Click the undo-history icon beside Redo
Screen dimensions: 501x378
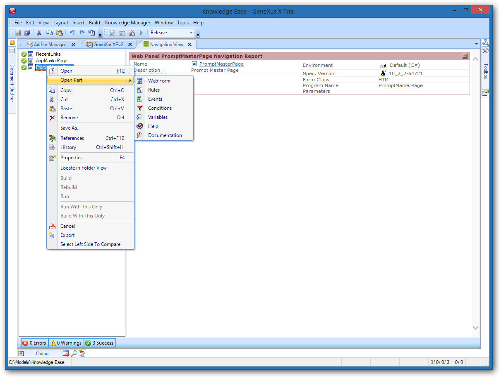coord(92,33)
